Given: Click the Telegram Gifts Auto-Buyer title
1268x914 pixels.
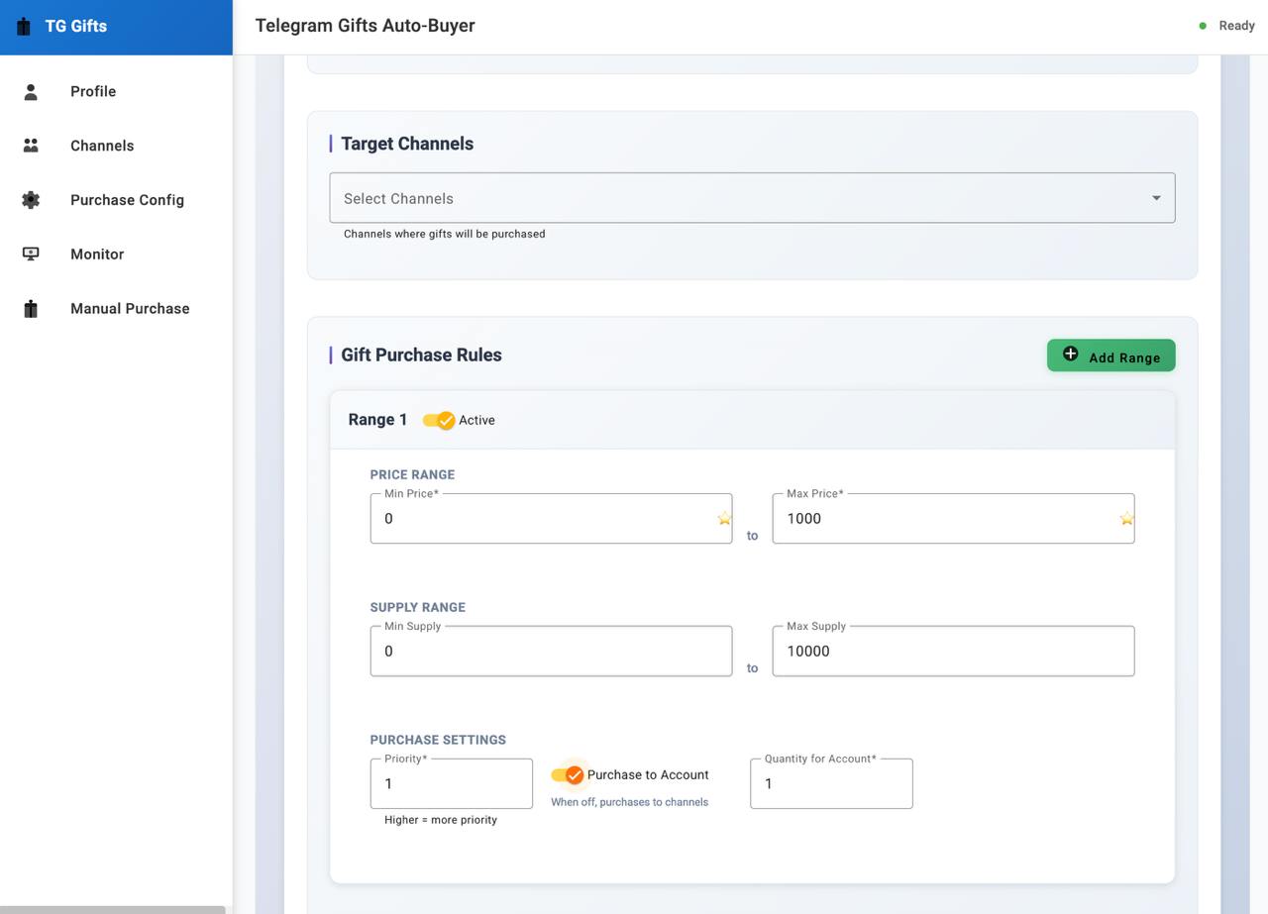Looking at the screenshot, I should pos(366,26).
